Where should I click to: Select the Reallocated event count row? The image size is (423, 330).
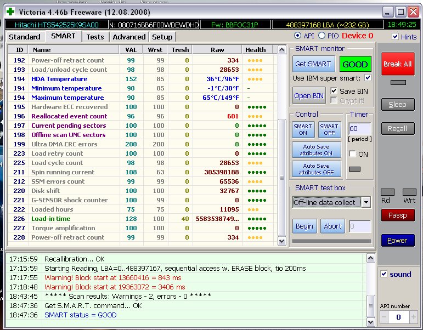143,116
